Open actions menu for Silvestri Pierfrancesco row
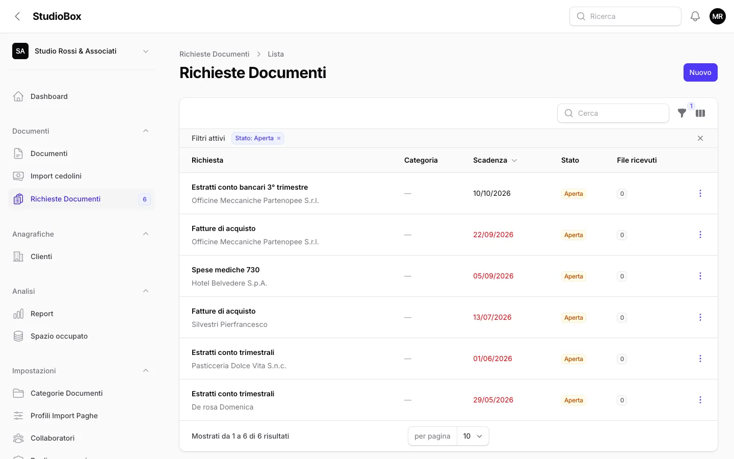Image resolution: width=734 pixels, height=459 pixels. 700,317
